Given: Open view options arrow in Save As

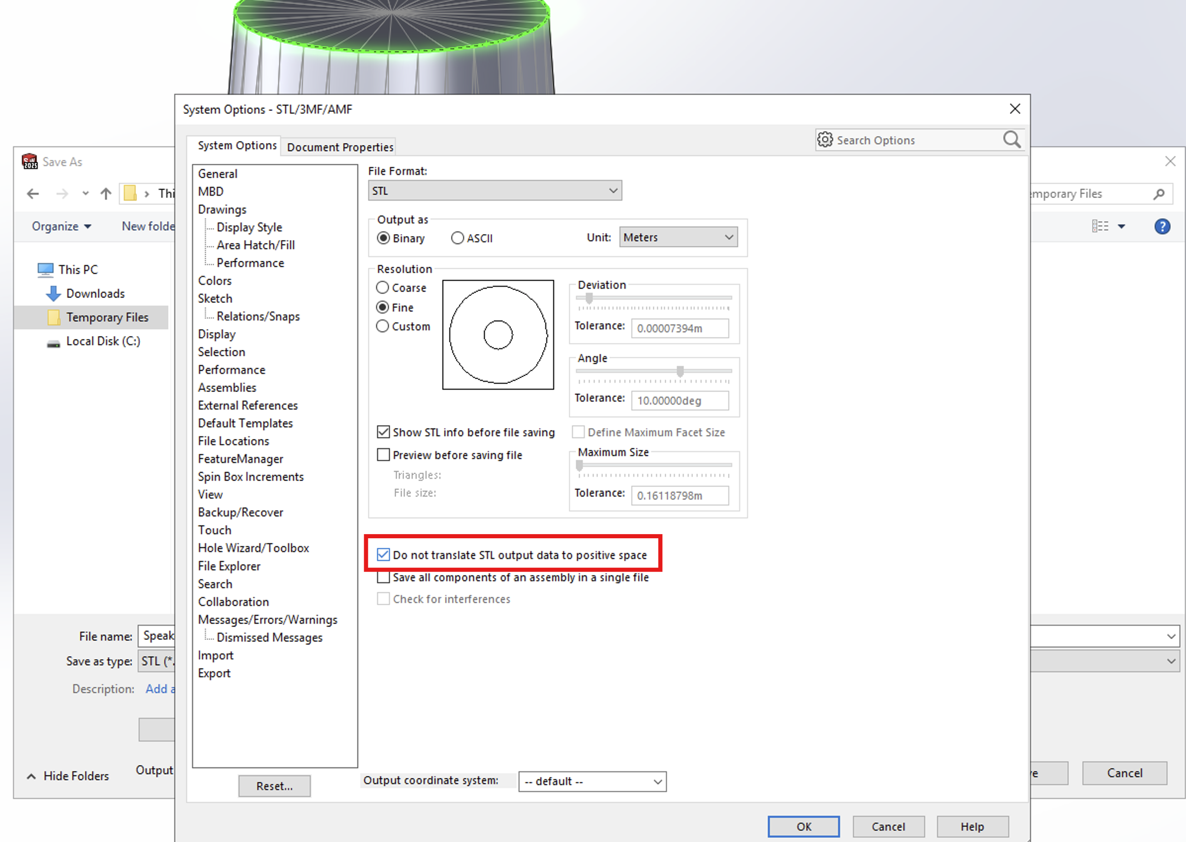Looking at the screenshot, I should (x=1122, y=227).
